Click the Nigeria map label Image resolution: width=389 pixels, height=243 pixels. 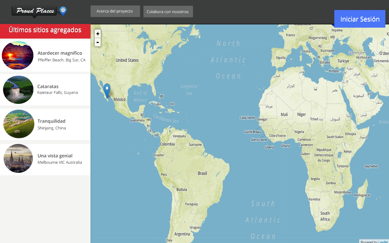coord(299,132)
